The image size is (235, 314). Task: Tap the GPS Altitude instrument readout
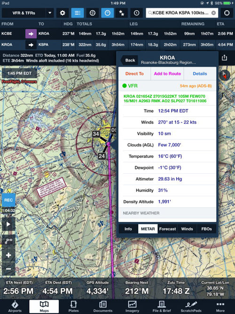pos(98,289)
